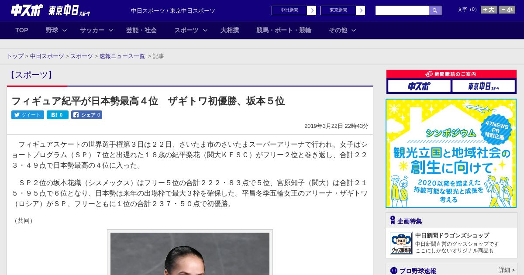
Task: Click 企画特集 section heading
Action: (x=410, y=221)
